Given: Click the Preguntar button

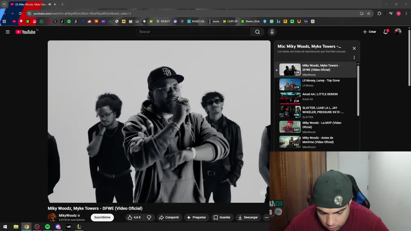Looking at the screenshot, I should (x=196, y=218).
